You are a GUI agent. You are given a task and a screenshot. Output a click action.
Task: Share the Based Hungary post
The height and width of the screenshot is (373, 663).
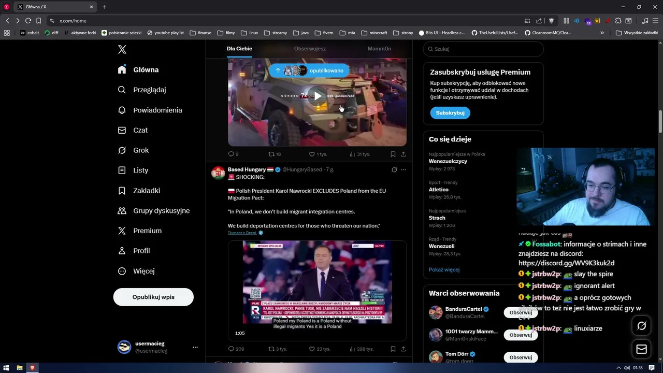point(403,349)
